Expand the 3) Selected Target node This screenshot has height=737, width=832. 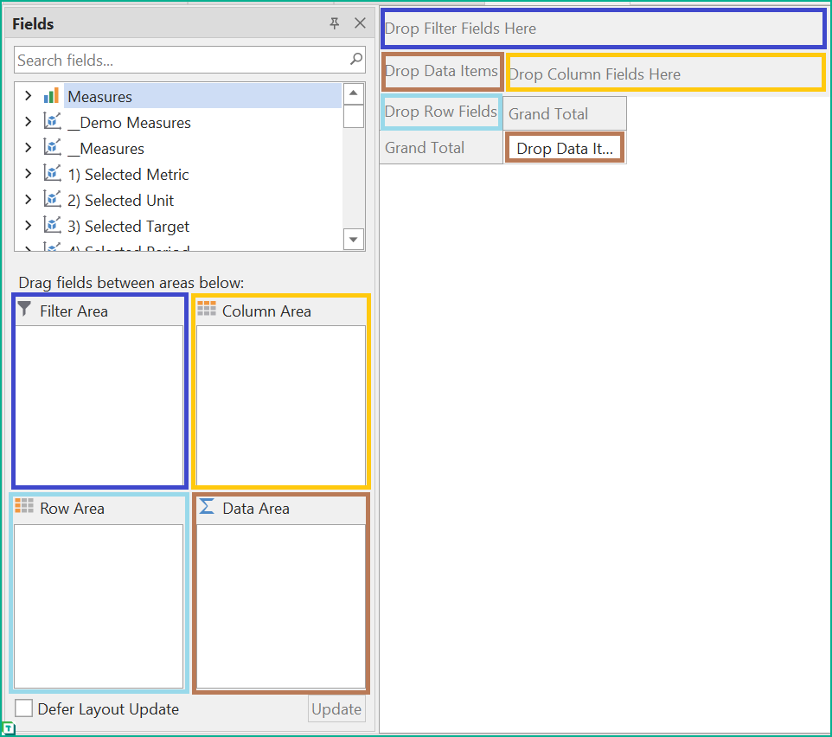pos(28,226)
